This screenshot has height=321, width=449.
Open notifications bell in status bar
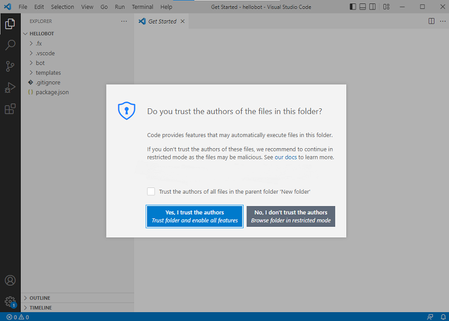[x=443, y=317]
